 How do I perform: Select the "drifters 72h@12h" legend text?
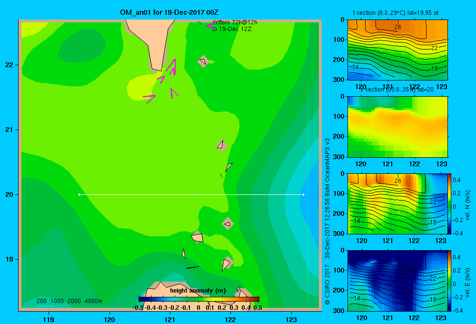click(235, 22)
